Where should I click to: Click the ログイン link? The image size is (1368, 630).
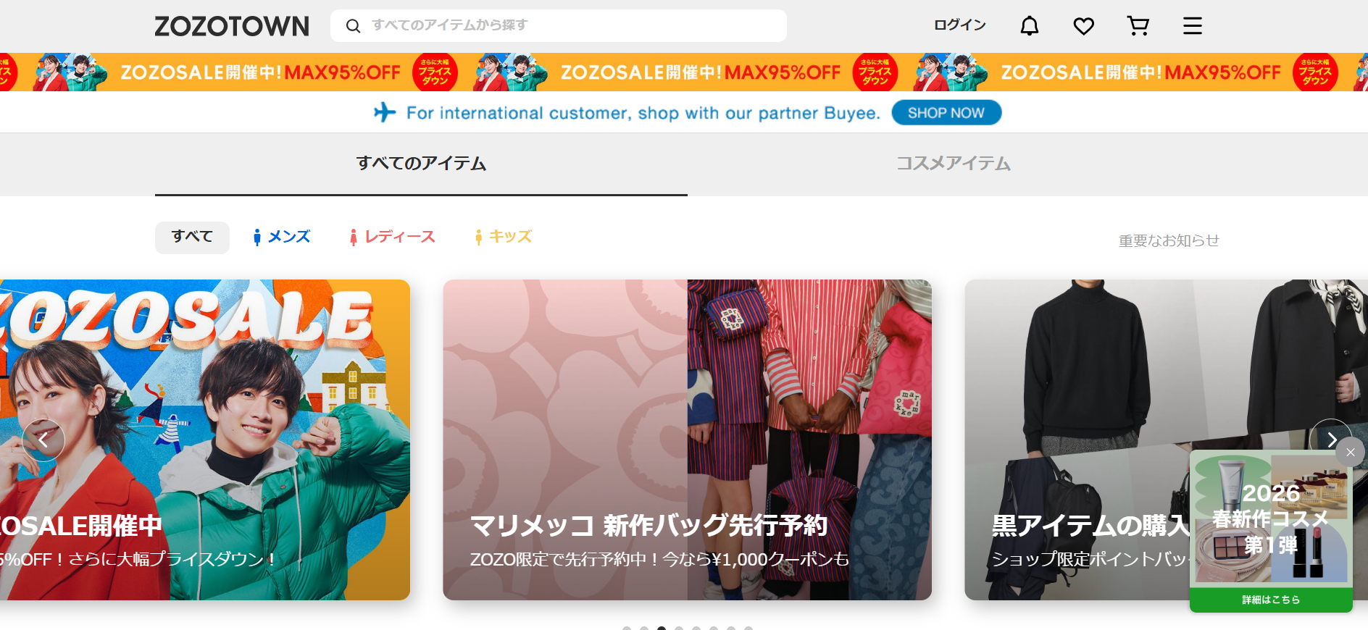[x=960, y=25]
